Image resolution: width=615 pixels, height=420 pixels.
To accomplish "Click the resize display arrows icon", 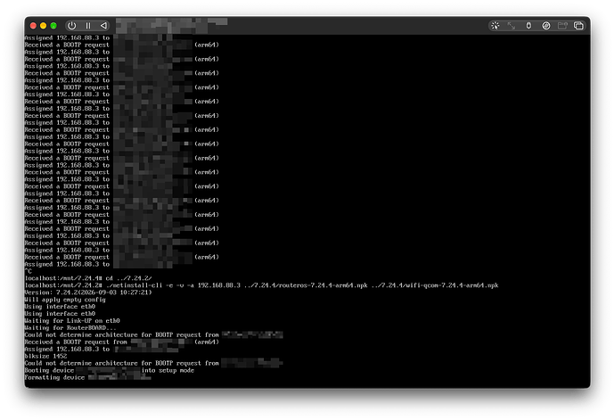I will [x=512, y=26].
